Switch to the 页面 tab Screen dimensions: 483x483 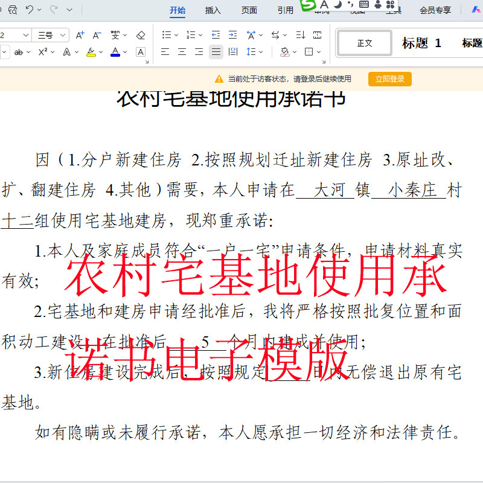click(x=249, y=10)
